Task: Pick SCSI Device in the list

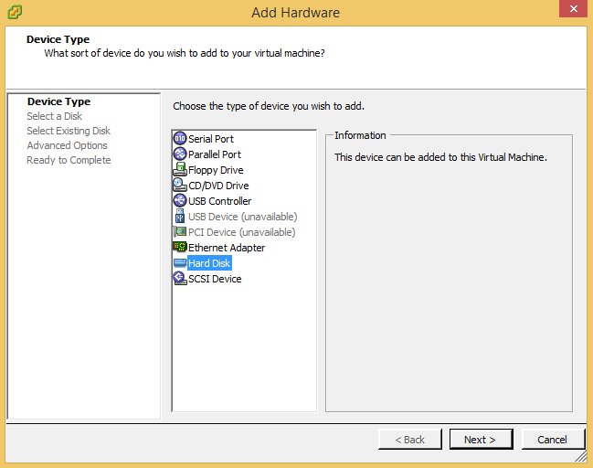Action: (215, 279)
